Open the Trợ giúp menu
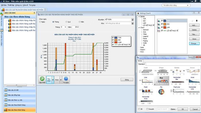 click(32, 5)
